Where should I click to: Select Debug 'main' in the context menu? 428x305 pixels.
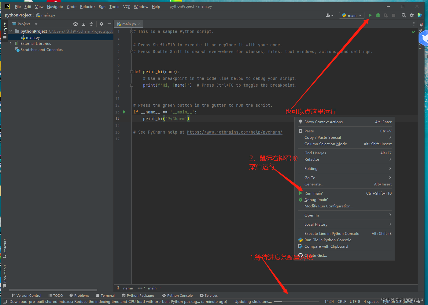345,199
